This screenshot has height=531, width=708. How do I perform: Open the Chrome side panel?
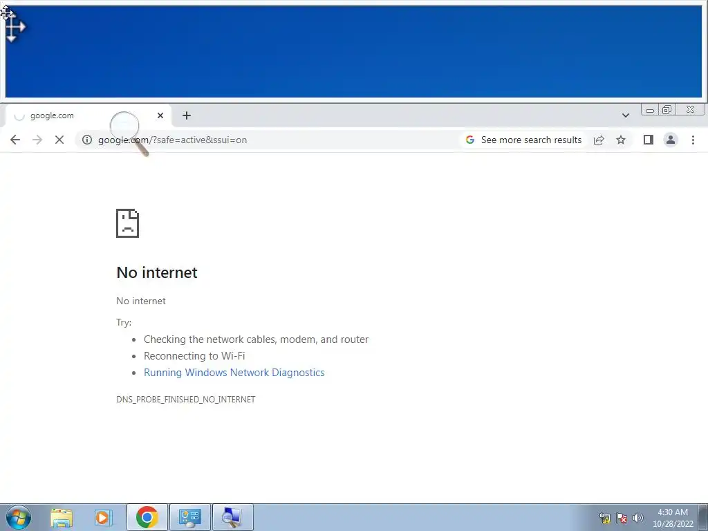pos(649,140)
